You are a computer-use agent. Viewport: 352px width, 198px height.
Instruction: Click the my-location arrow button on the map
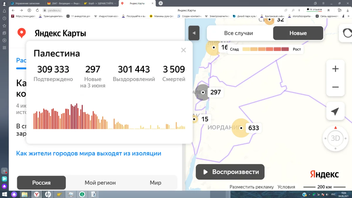(x=335, y=111)
